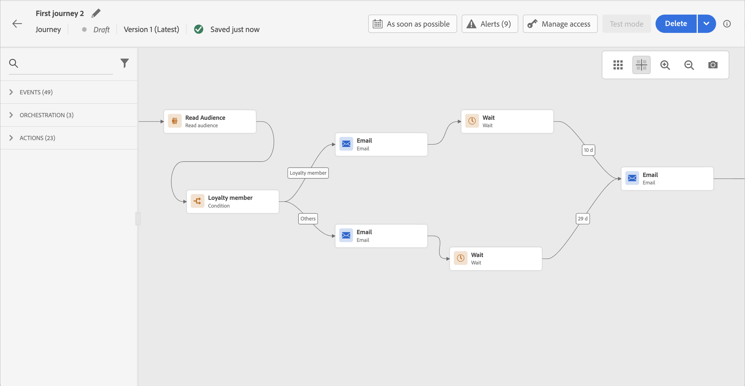Screen dimensions: 745x386
Task: Click the zoom out magnifier icon
Action: [x=689, y=65]
